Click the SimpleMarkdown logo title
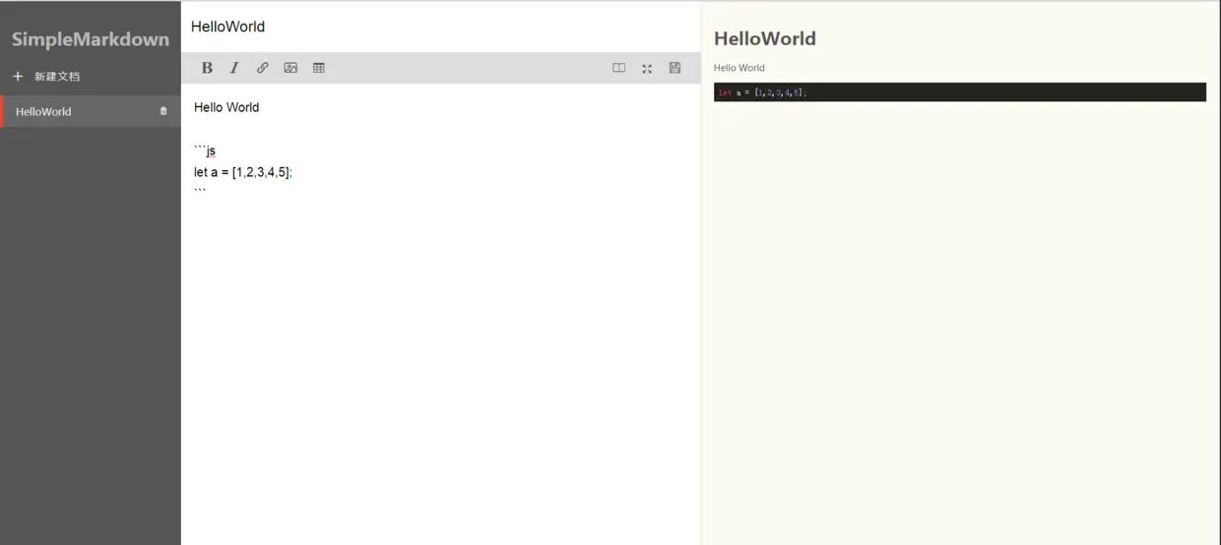The height and width of the screenshot is (545, 1221). coord(91,39)
